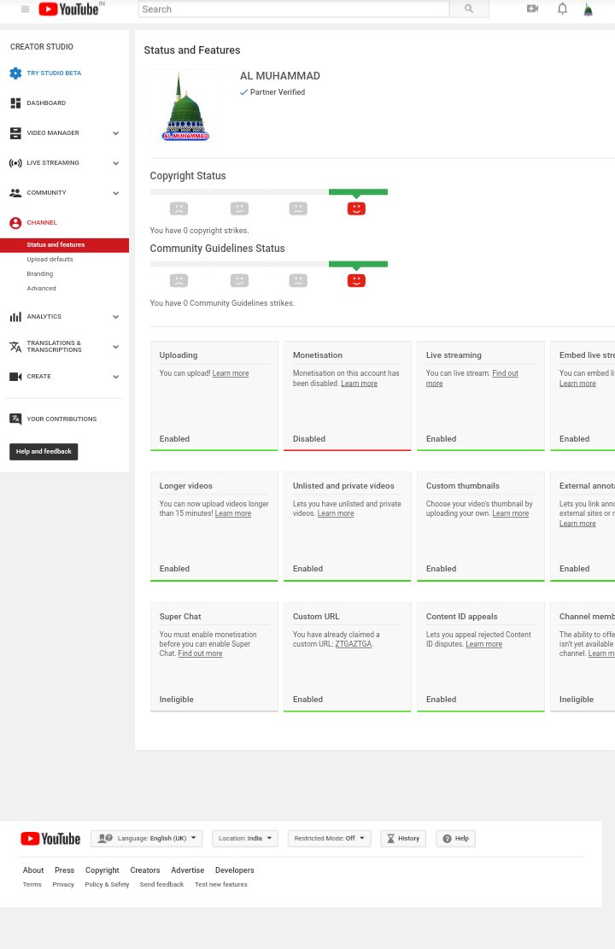Go to Dashboard label
Viewport: 615px width, 949px height.
[x=46, y=103]
